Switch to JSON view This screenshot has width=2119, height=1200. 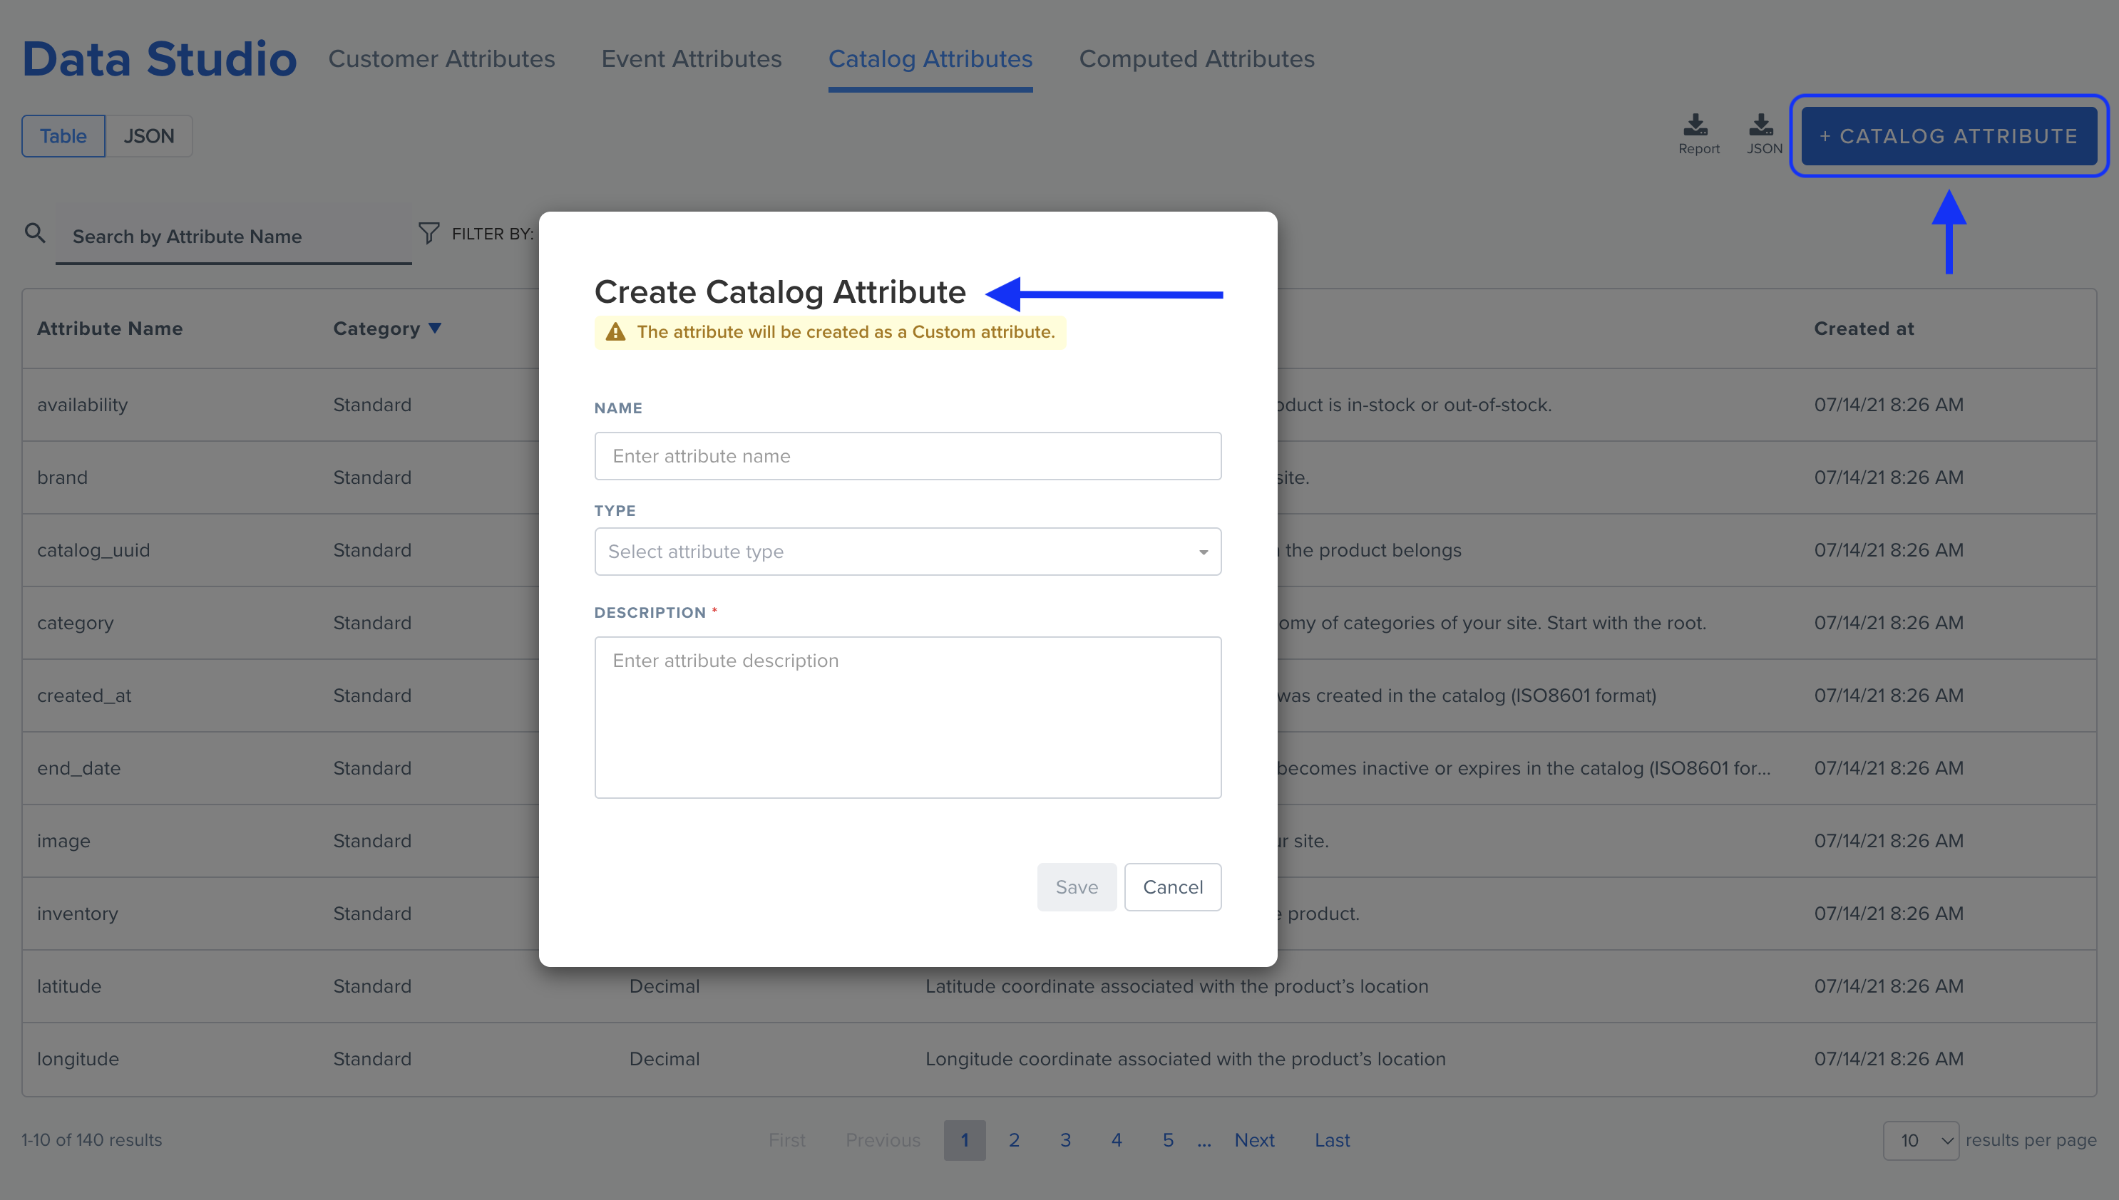pyautogui.click(x=148, y=136)
